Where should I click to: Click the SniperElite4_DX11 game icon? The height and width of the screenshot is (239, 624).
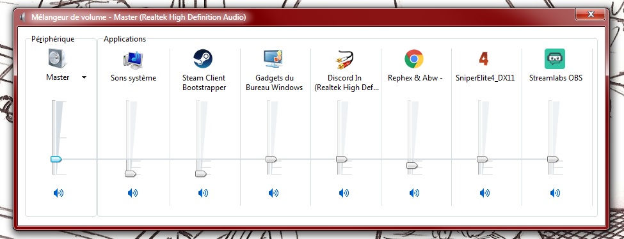pos(484,59)
